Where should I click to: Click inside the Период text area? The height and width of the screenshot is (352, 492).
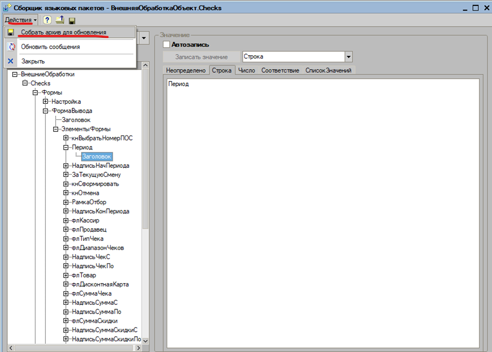[x=323, y=214]
